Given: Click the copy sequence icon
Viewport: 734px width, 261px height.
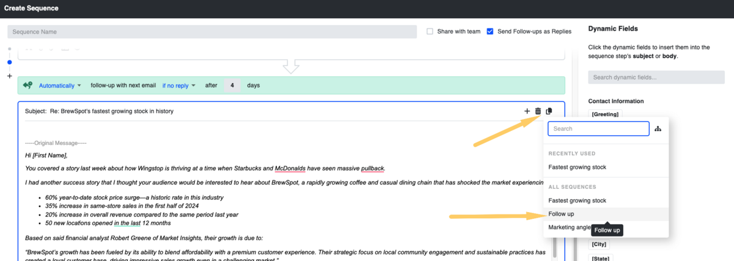Looking at the screenshot, I should coord(549,111).
